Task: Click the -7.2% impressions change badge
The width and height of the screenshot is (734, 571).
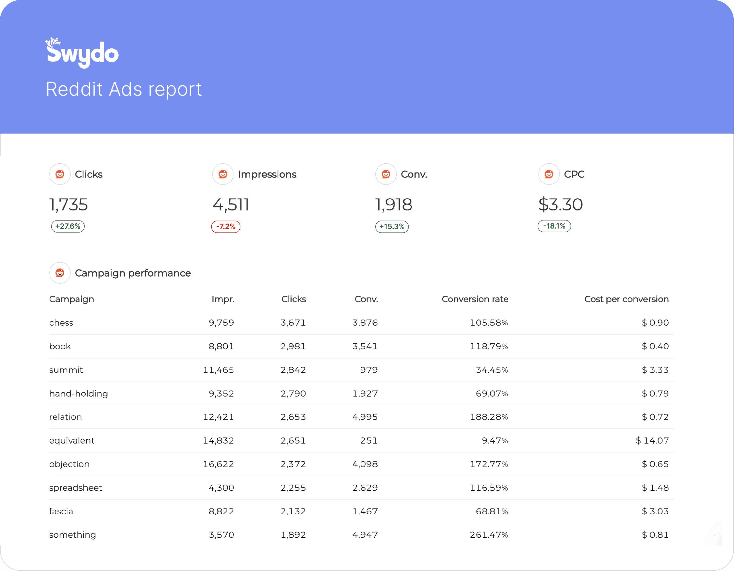Action: [x=226, y=227]
